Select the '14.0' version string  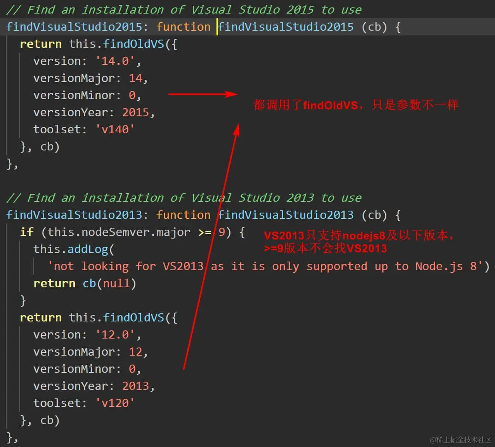coord(115,61)
